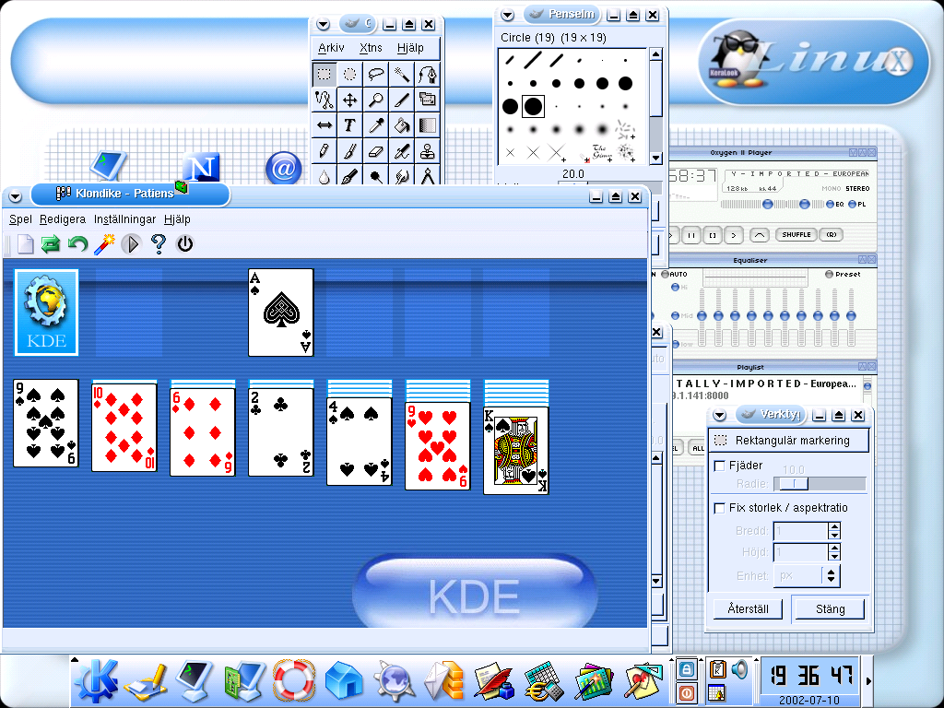
Task: Select the Fuzzy select magic wand tool
Action: click(x=402, y=75)
